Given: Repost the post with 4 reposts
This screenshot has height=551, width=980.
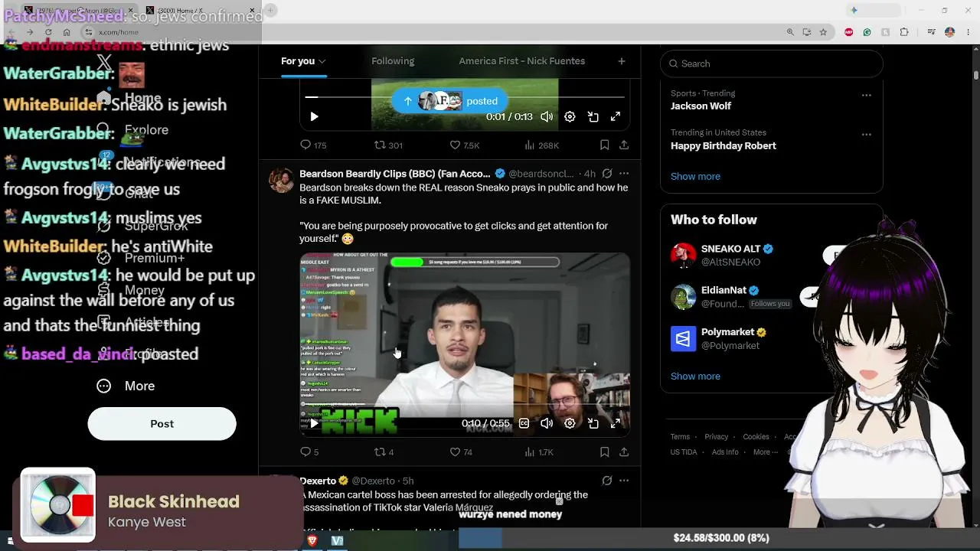Looking at the screenshot, I should 384,452.
